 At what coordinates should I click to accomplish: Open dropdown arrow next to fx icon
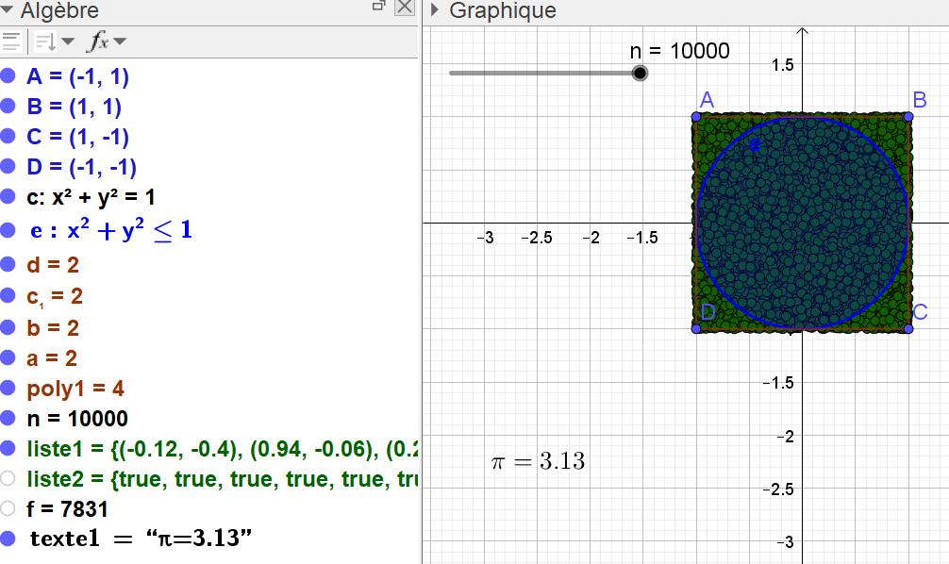point(120,41)
